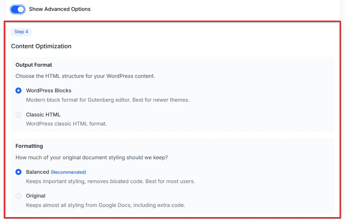Click the Balanced option label text
This screenshot has height=219, width=346.
click(x=38, y=172)
